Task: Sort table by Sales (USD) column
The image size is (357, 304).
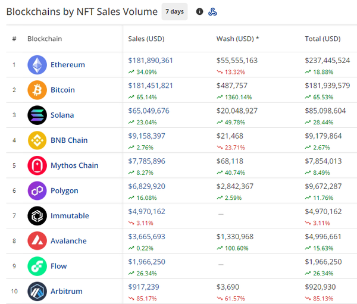Action: tap(146, 39)
